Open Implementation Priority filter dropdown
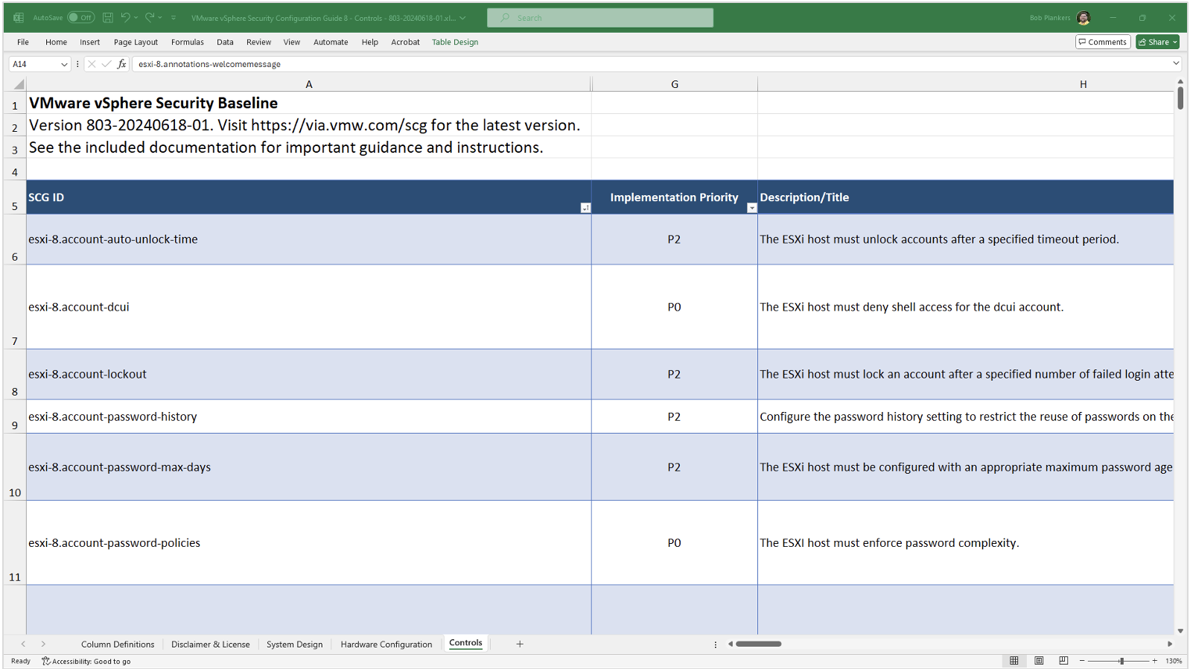 pyautogui.click(x=751, y=208)
